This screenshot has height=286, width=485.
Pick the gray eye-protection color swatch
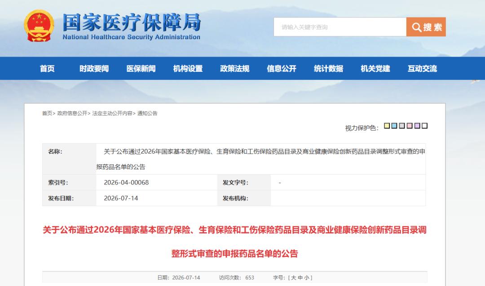click(402, 126)
